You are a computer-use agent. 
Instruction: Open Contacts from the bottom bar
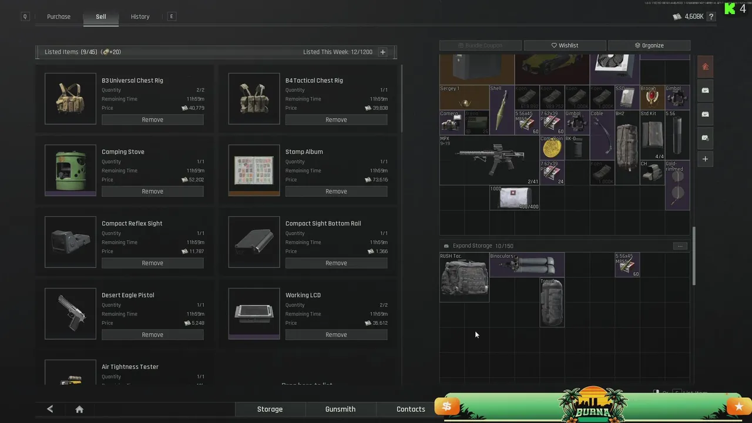(411, 409)
